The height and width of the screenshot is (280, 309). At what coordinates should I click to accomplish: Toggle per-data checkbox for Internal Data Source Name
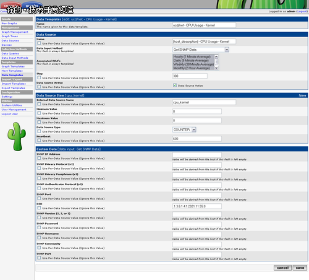pos(39,104)
